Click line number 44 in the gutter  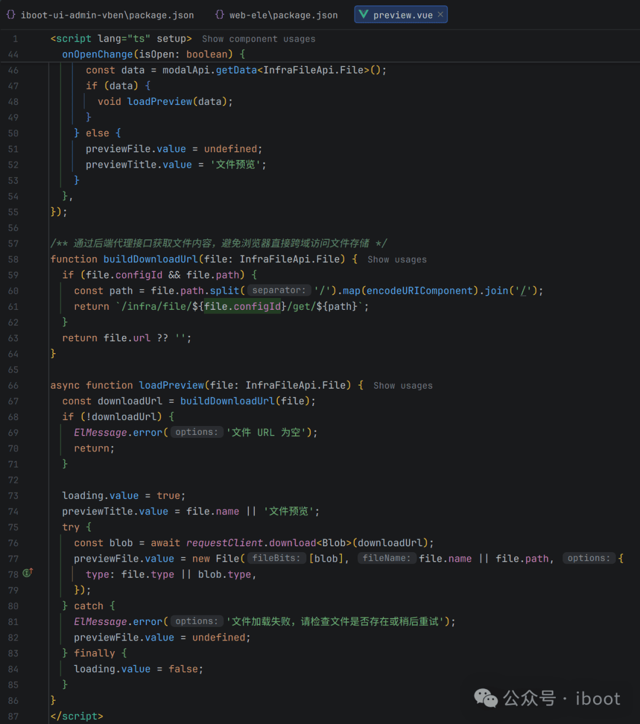(x=13, y=55)
